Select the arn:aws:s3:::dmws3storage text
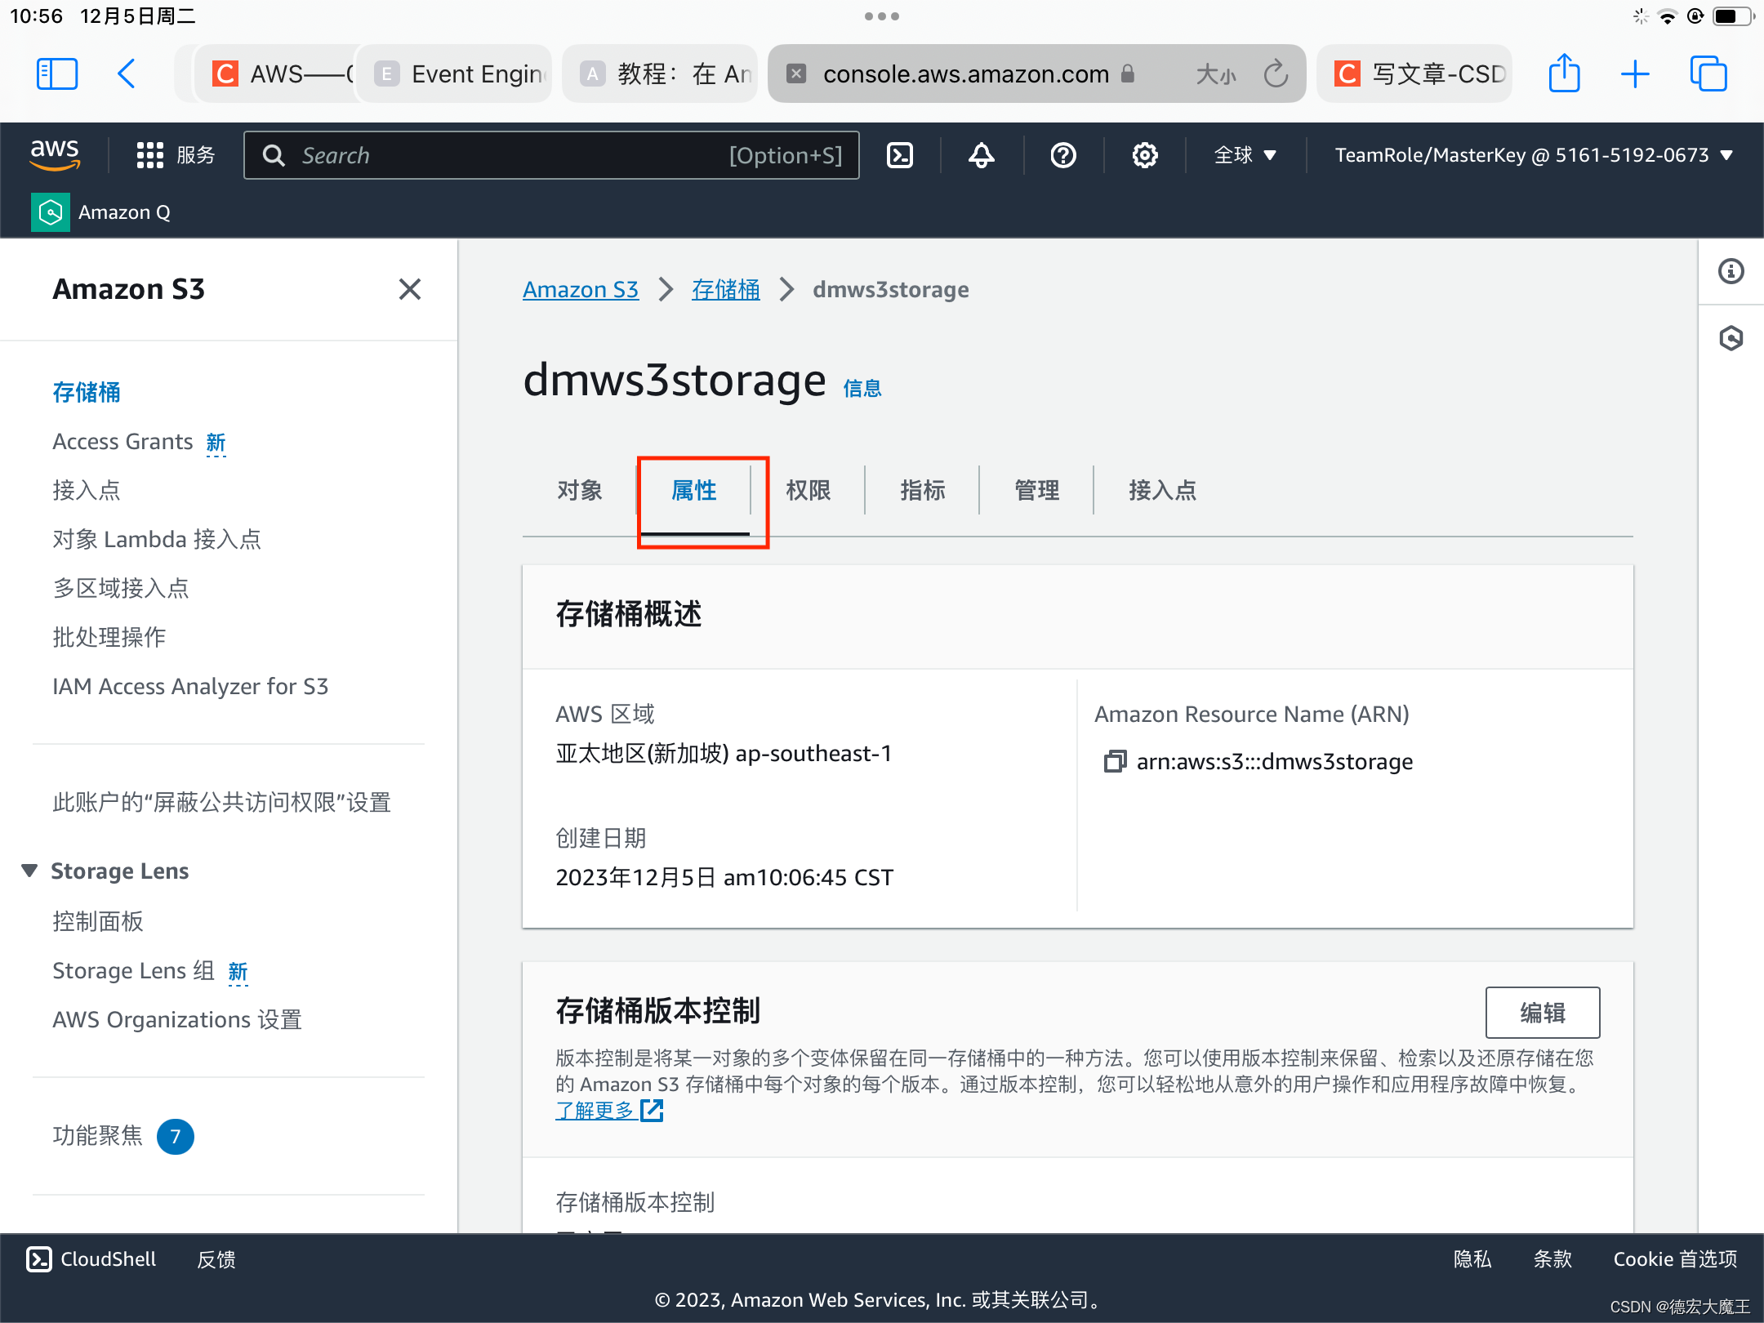Viewport: 1764px width, 1323px height. point(1275,761)
